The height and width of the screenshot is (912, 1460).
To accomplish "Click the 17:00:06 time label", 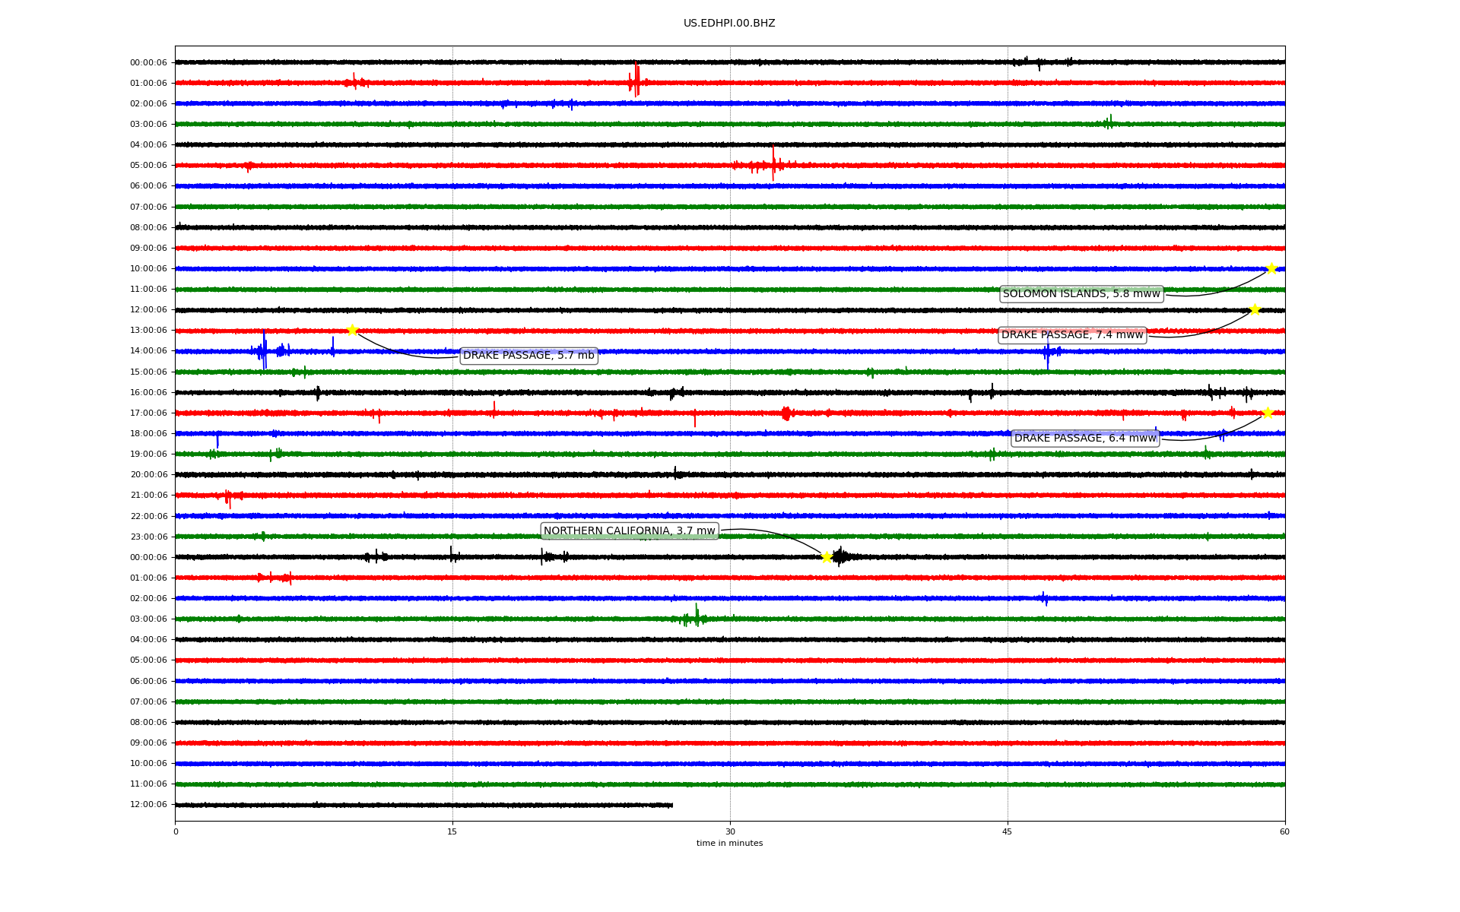I will coord(148,413).
